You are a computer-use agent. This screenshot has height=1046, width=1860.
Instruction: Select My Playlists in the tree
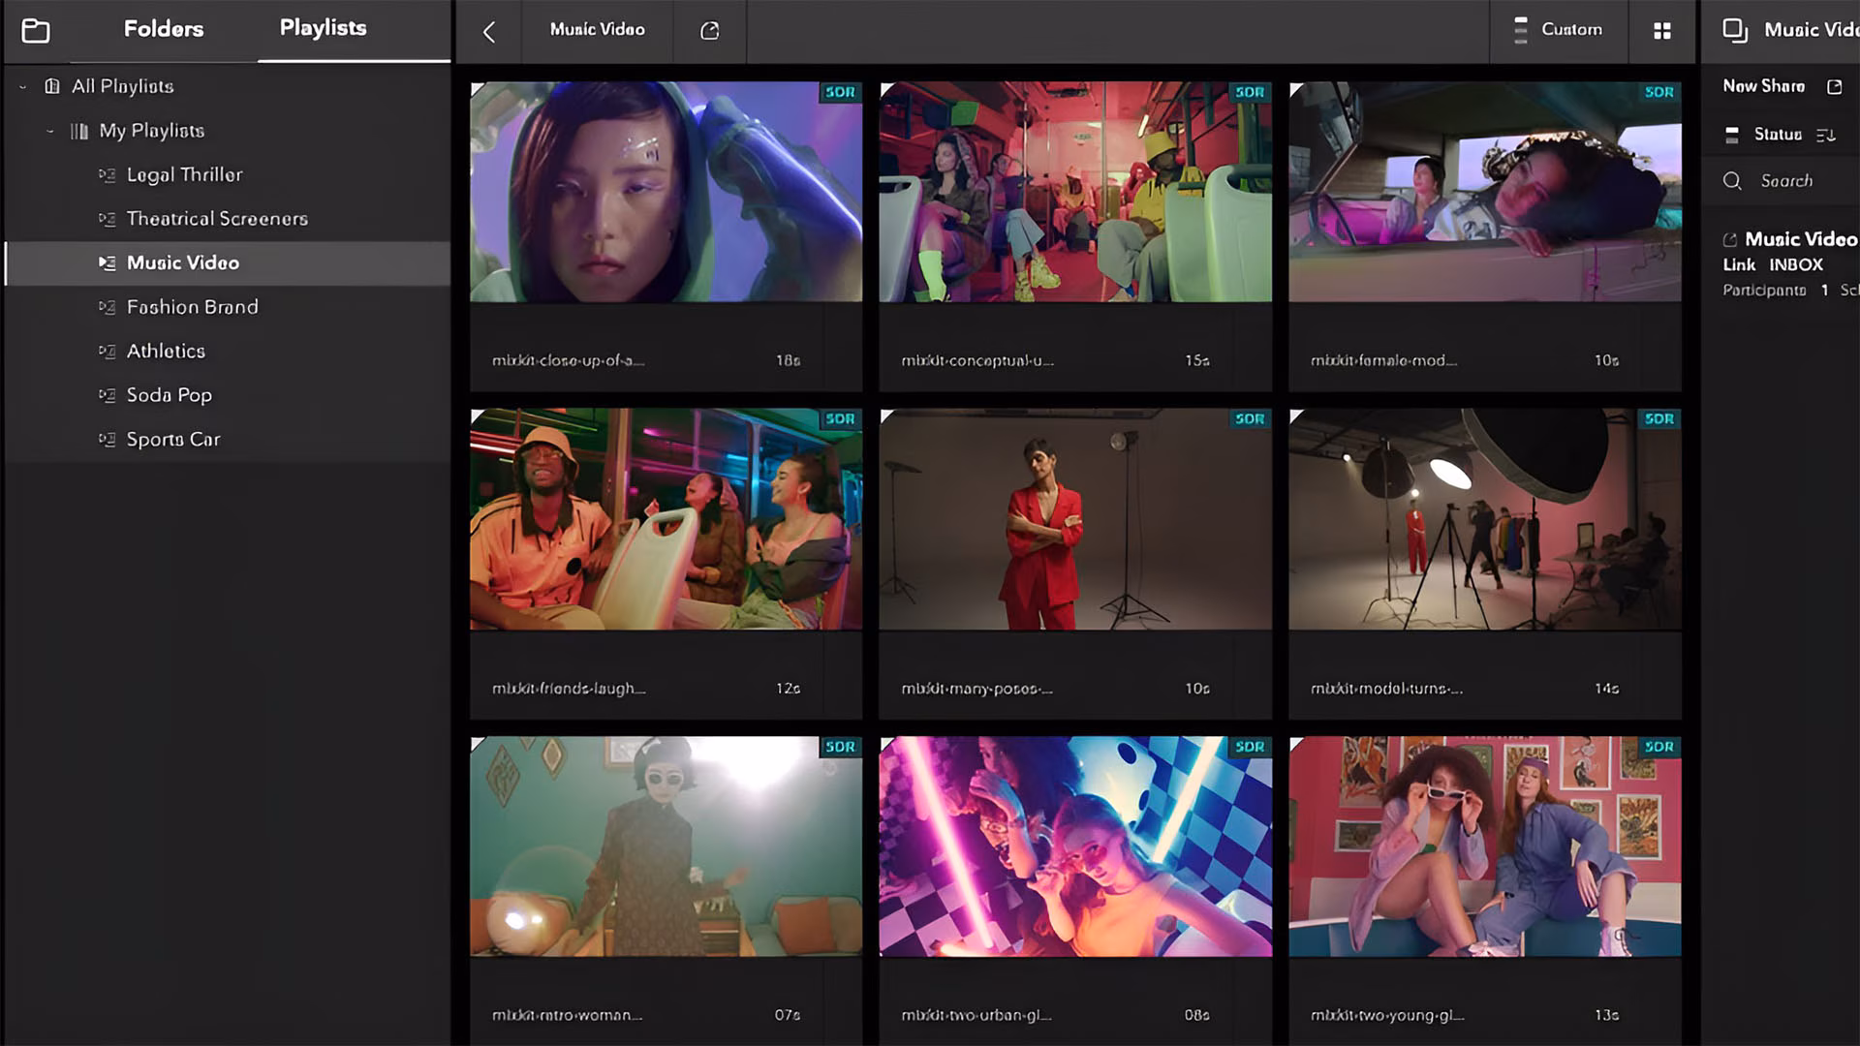point(152,131)
